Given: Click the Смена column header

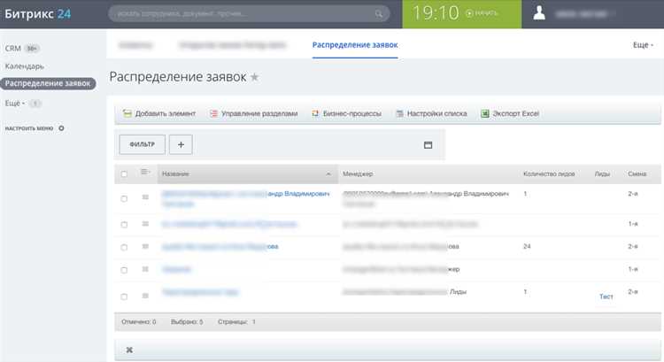Looking at the screenshot, I should point(637,174).
